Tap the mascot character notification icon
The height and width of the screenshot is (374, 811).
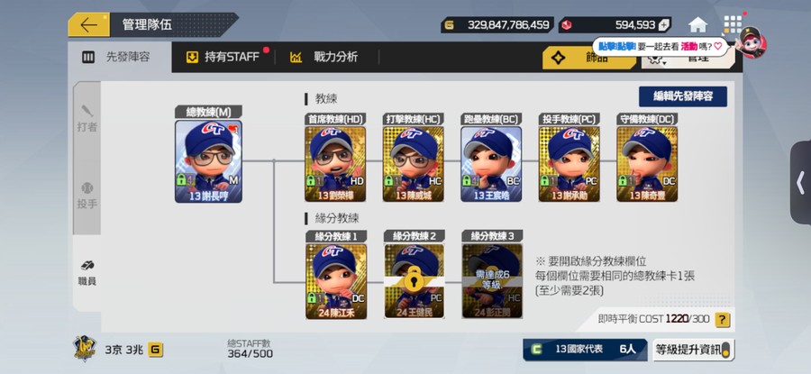click(x=751, y=43)
